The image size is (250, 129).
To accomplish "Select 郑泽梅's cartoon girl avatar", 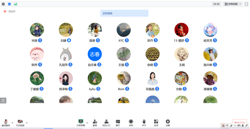I will coord(66,78).
